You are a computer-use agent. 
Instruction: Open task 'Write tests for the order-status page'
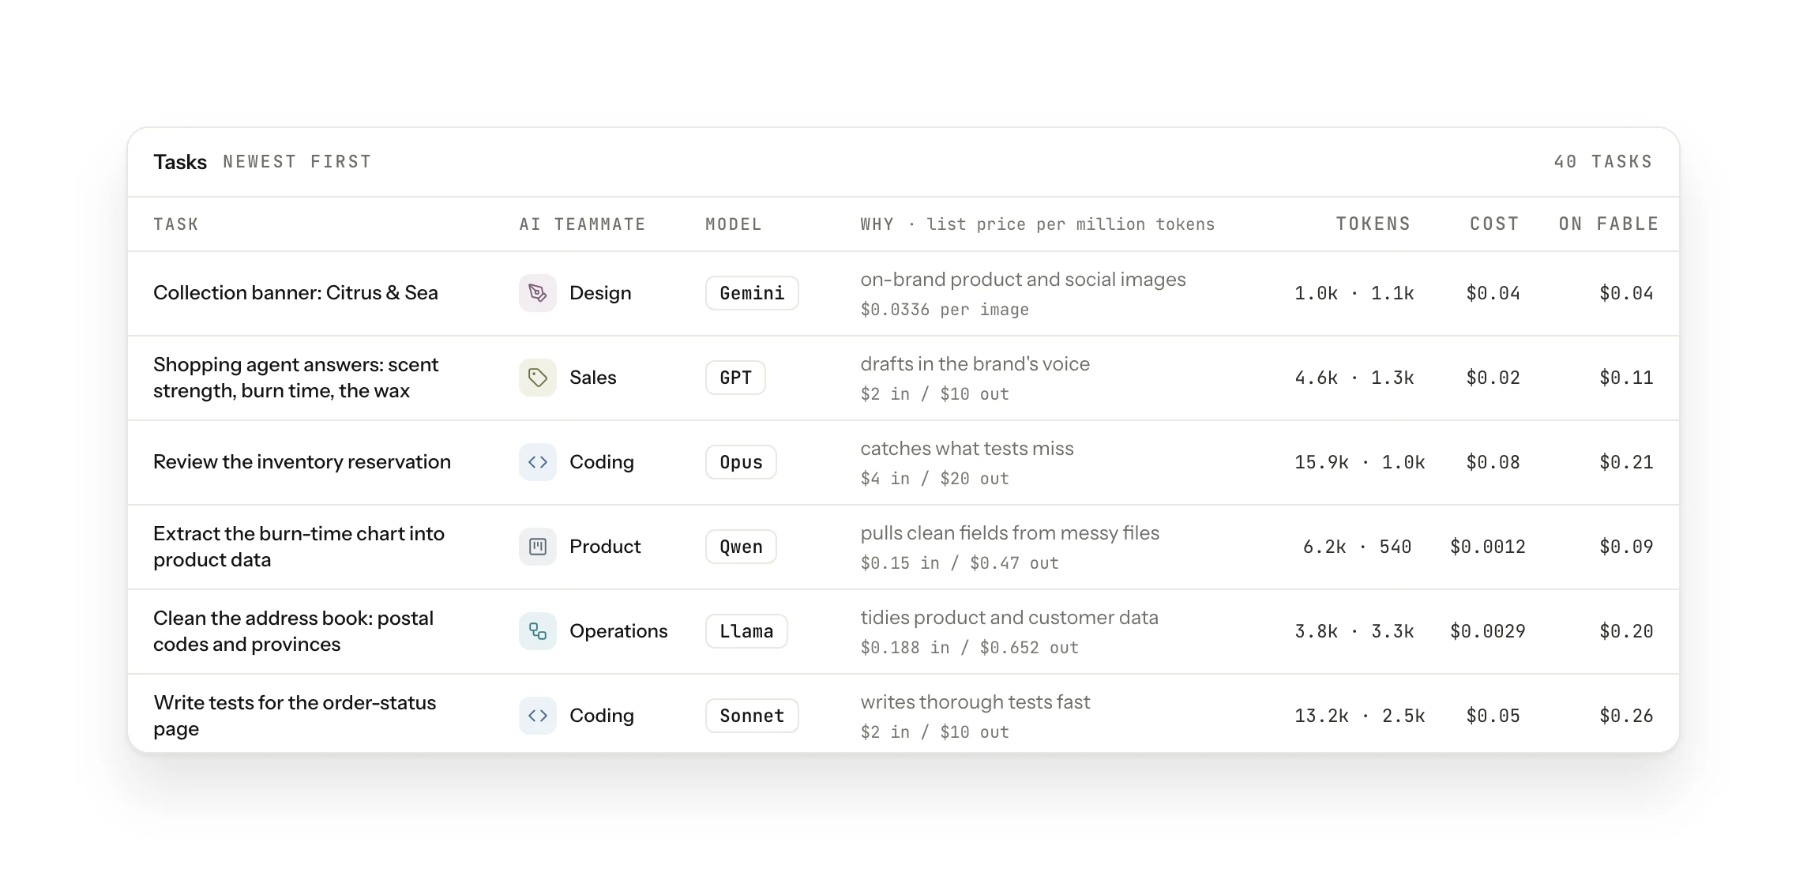pyautogui.click(x=295, y=716)
